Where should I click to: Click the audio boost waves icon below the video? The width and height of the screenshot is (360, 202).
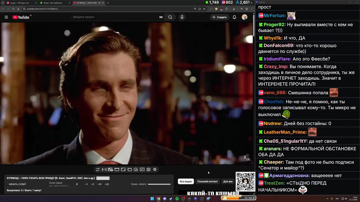[x=104, y=169]
